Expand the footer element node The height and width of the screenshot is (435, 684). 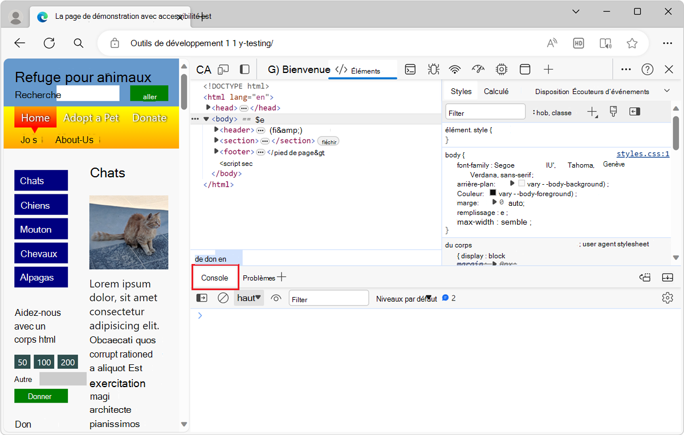coord(217,151)
